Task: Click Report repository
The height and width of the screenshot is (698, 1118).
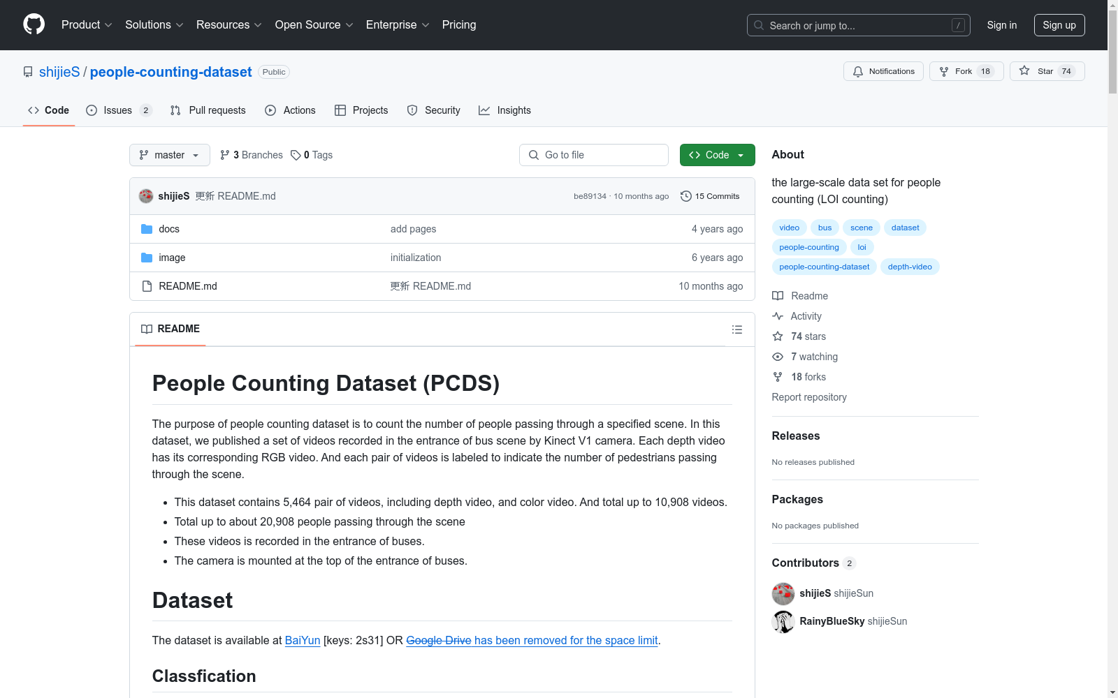Action: click(x=809, y=397)
